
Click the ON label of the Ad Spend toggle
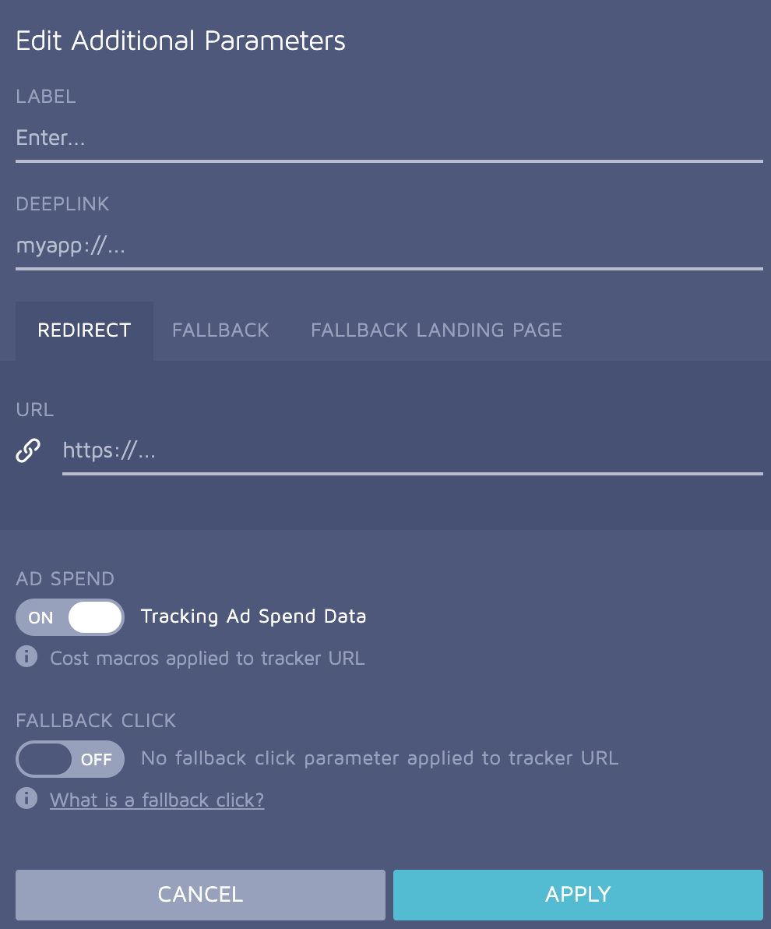pyautogui.click(x=40, y=616)
